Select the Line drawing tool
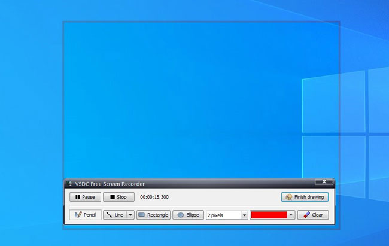 click(x=116, y=215)
